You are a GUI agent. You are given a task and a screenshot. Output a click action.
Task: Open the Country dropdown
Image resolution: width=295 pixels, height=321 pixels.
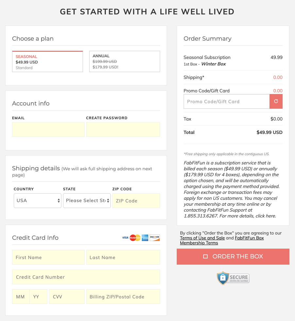(37, 200)
